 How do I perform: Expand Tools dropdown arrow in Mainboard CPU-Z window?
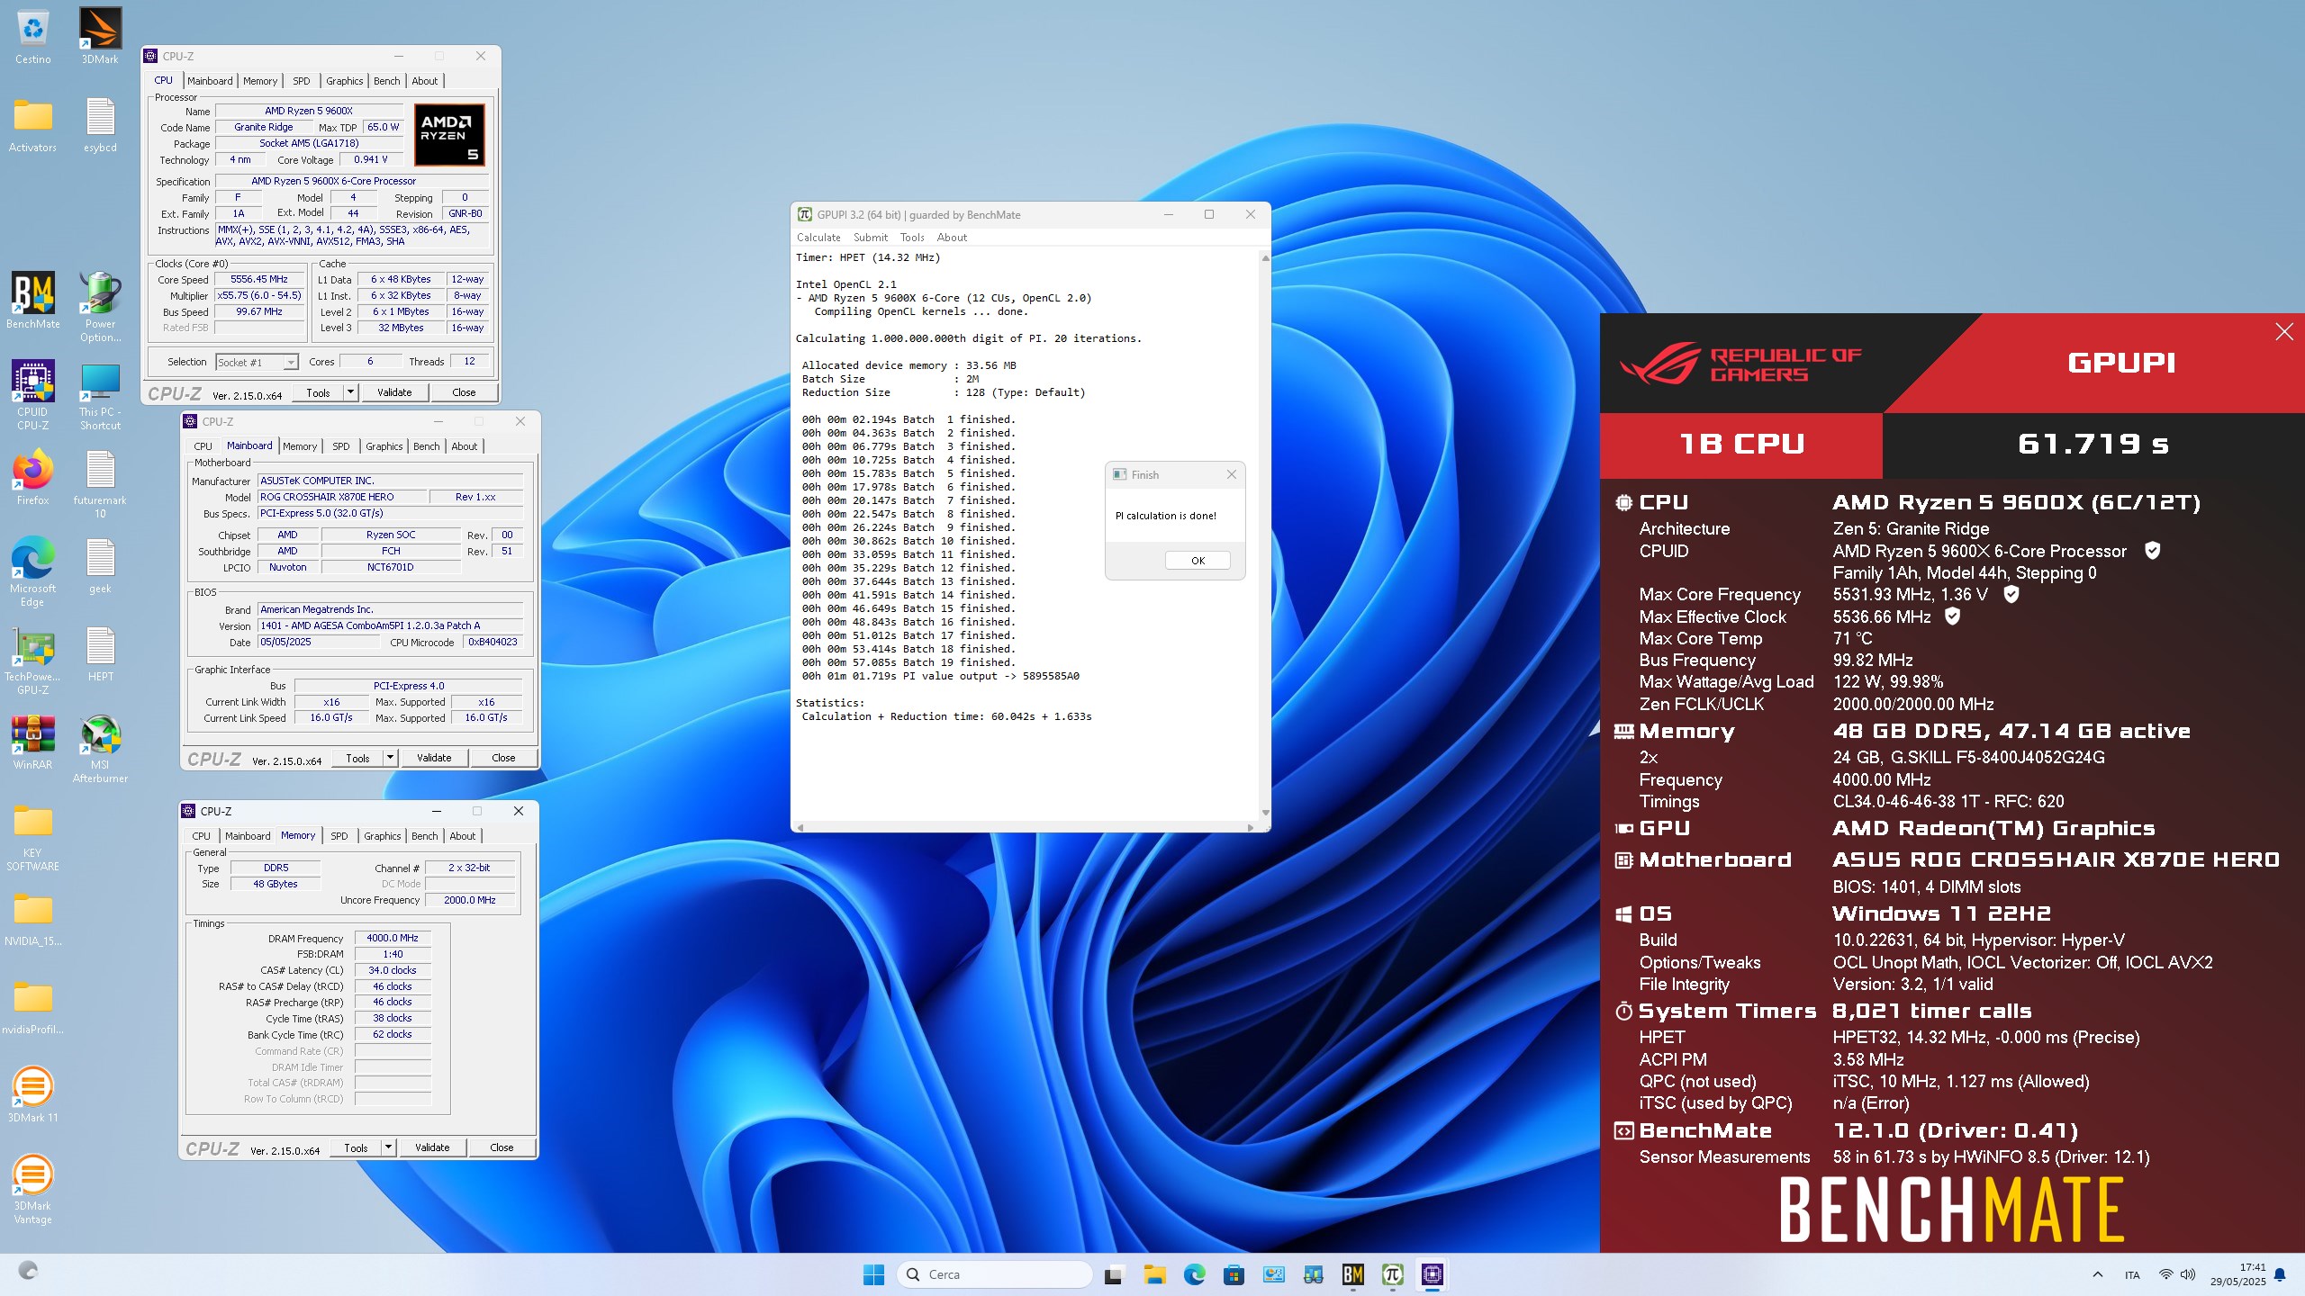(391, 758)
